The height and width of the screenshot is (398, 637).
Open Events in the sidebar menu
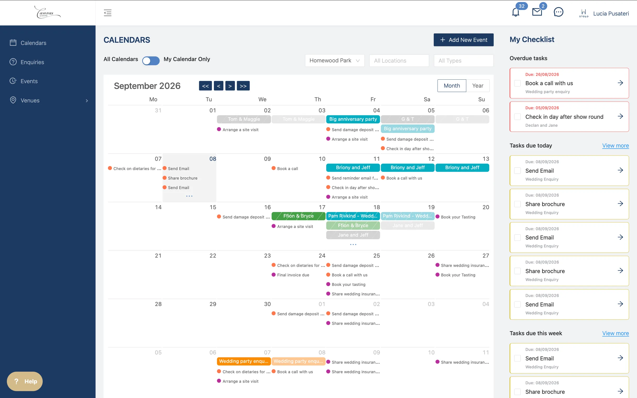click(x=29, y=81)
